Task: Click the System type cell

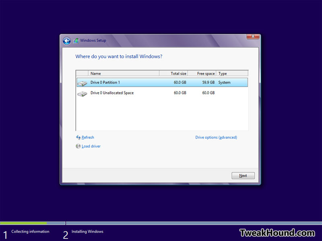Action: [224, 83]
